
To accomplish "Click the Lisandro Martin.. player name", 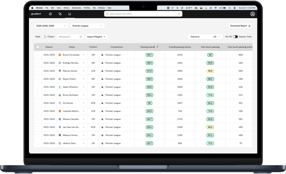I will 71,111.
